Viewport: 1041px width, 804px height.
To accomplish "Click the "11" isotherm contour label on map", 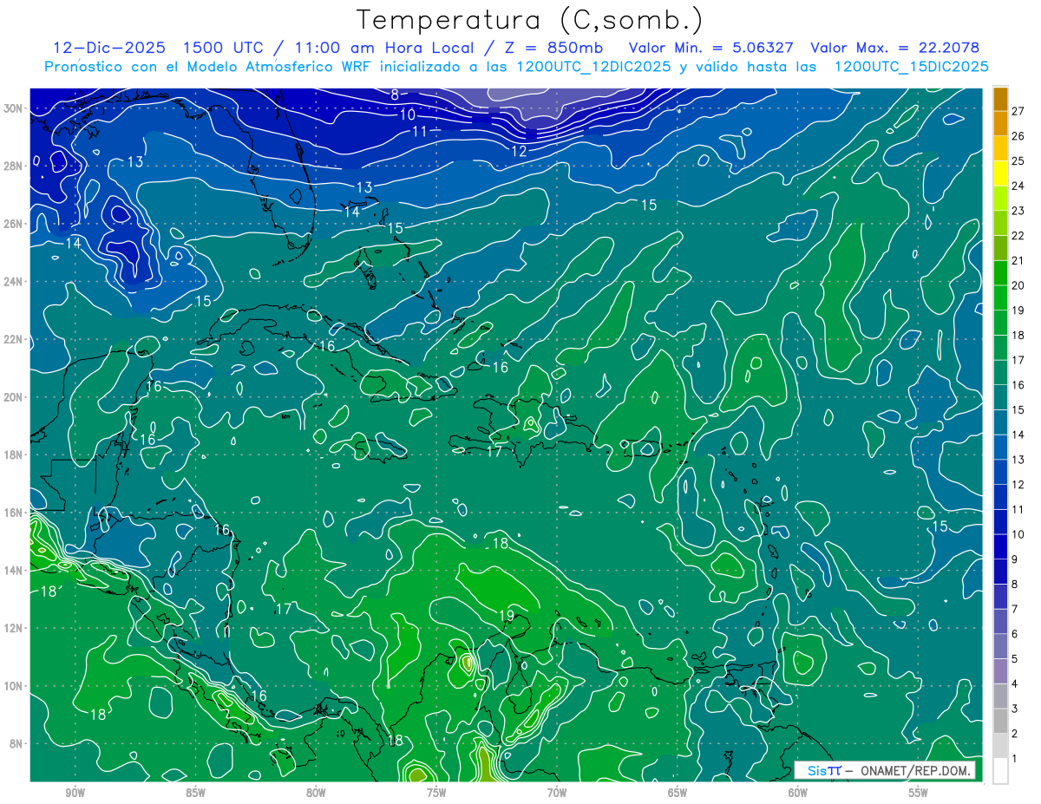I will coord(420,132).
